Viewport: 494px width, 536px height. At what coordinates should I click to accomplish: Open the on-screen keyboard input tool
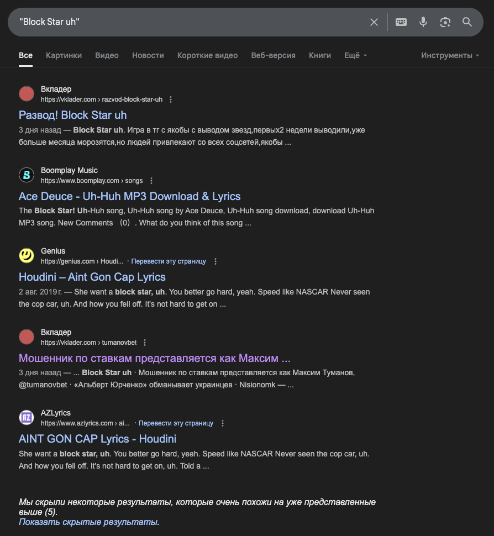click(x=401, y=22)
